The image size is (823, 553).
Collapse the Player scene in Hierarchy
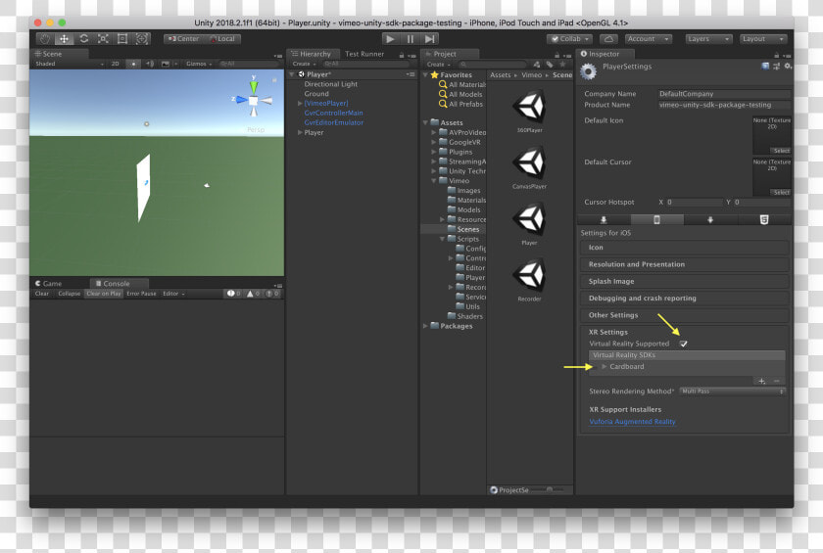click(292, 74)
